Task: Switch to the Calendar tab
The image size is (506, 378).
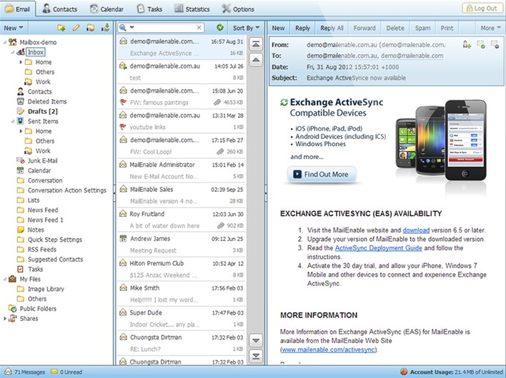Action: (x=106, y=9)
